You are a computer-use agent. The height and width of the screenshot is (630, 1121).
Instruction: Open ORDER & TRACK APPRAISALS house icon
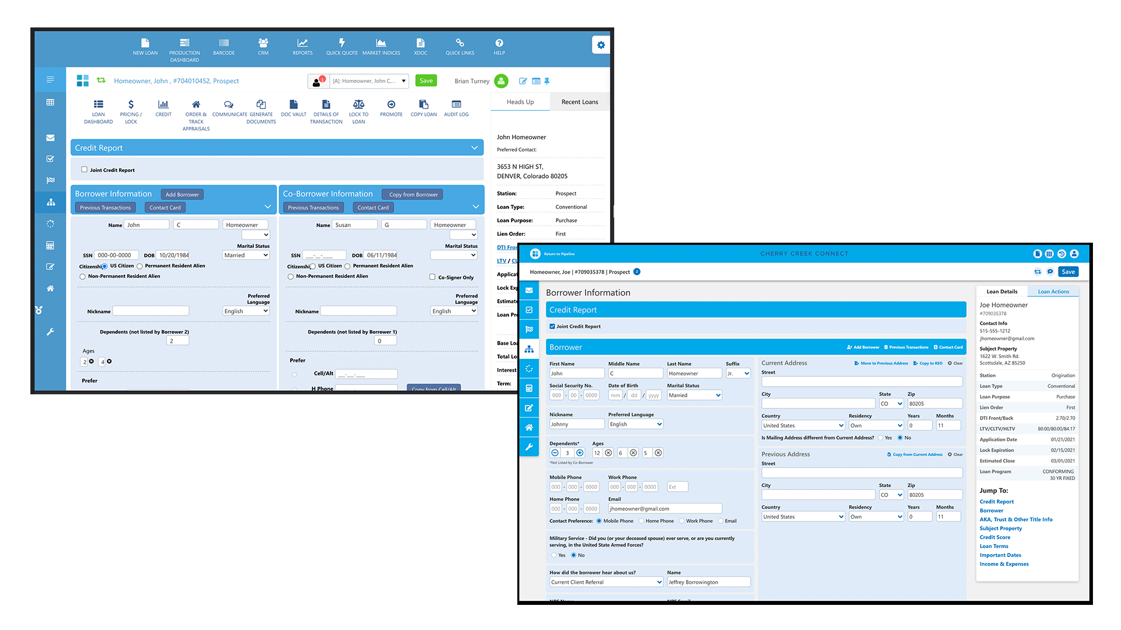point(196,115)
